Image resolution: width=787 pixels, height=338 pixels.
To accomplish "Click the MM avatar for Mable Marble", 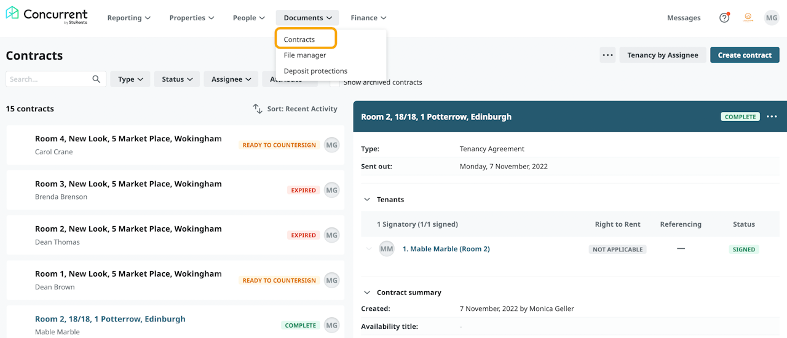I will pos(387,249).
